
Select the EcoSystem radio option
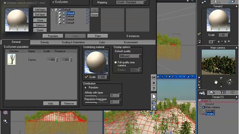tap(53, 2)
